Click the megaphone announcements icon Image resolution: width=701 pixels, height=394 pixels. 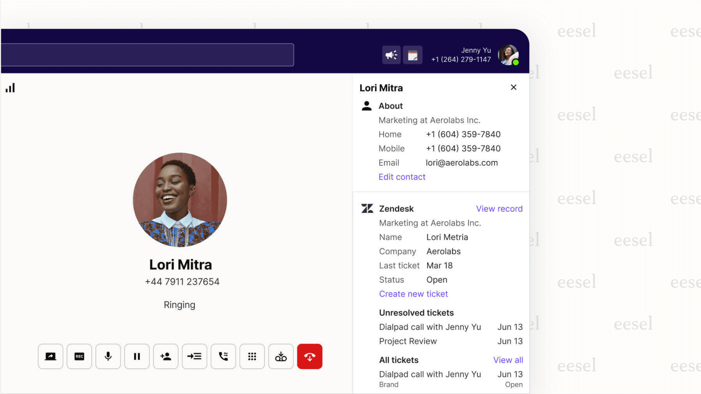pyautogui.click(x=391, y=55)
